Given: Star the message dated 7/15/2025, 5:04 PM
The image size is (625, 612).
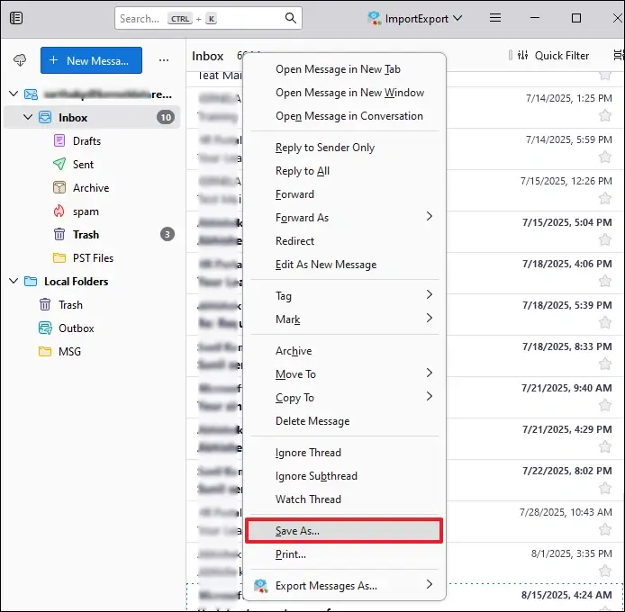Looking at the screenshot, I should pos(605,240).
